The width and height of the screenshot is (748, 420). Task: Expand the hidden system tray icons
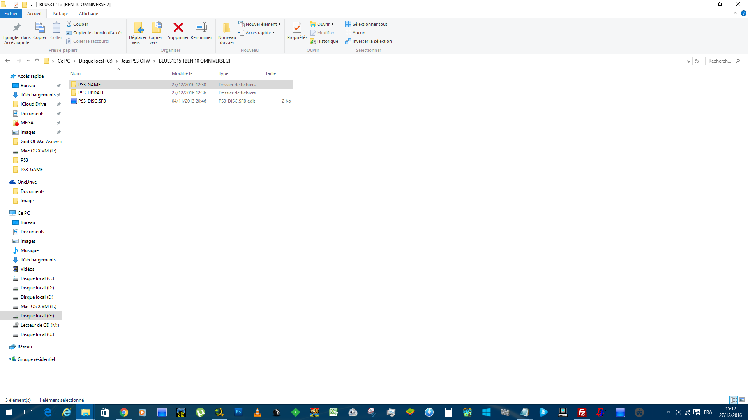click(669, 412)
